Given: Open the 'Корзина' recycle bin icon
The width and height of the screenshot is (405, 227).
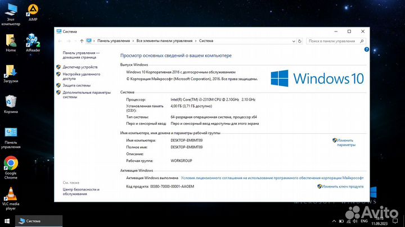Looking at the screenshot, I should [11, 105].
